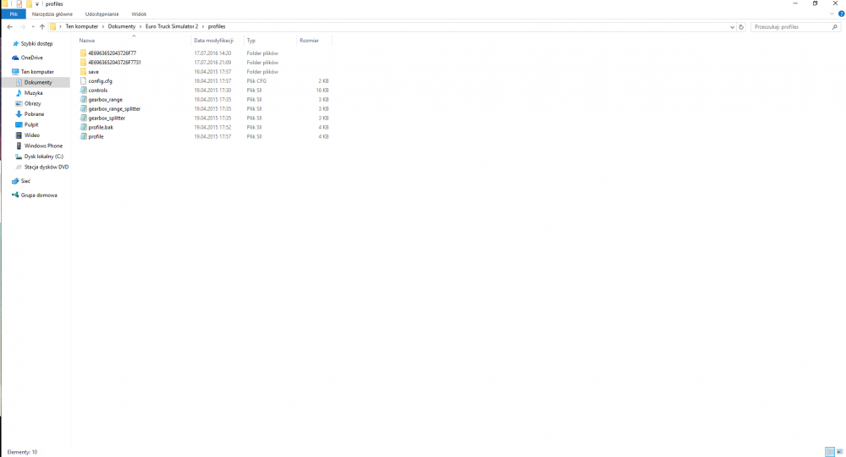Select the save folder icon
This screenshot has height=457, width=846.
(x=83, y=71)
